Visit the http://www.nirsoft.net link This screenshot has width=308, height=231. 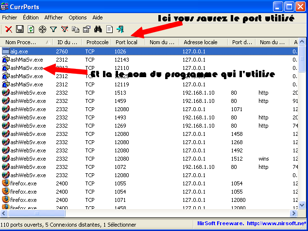[x=276, y=223]
